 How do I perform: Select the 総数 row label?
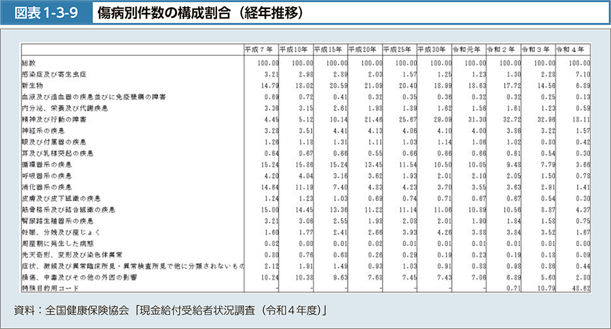29,63
